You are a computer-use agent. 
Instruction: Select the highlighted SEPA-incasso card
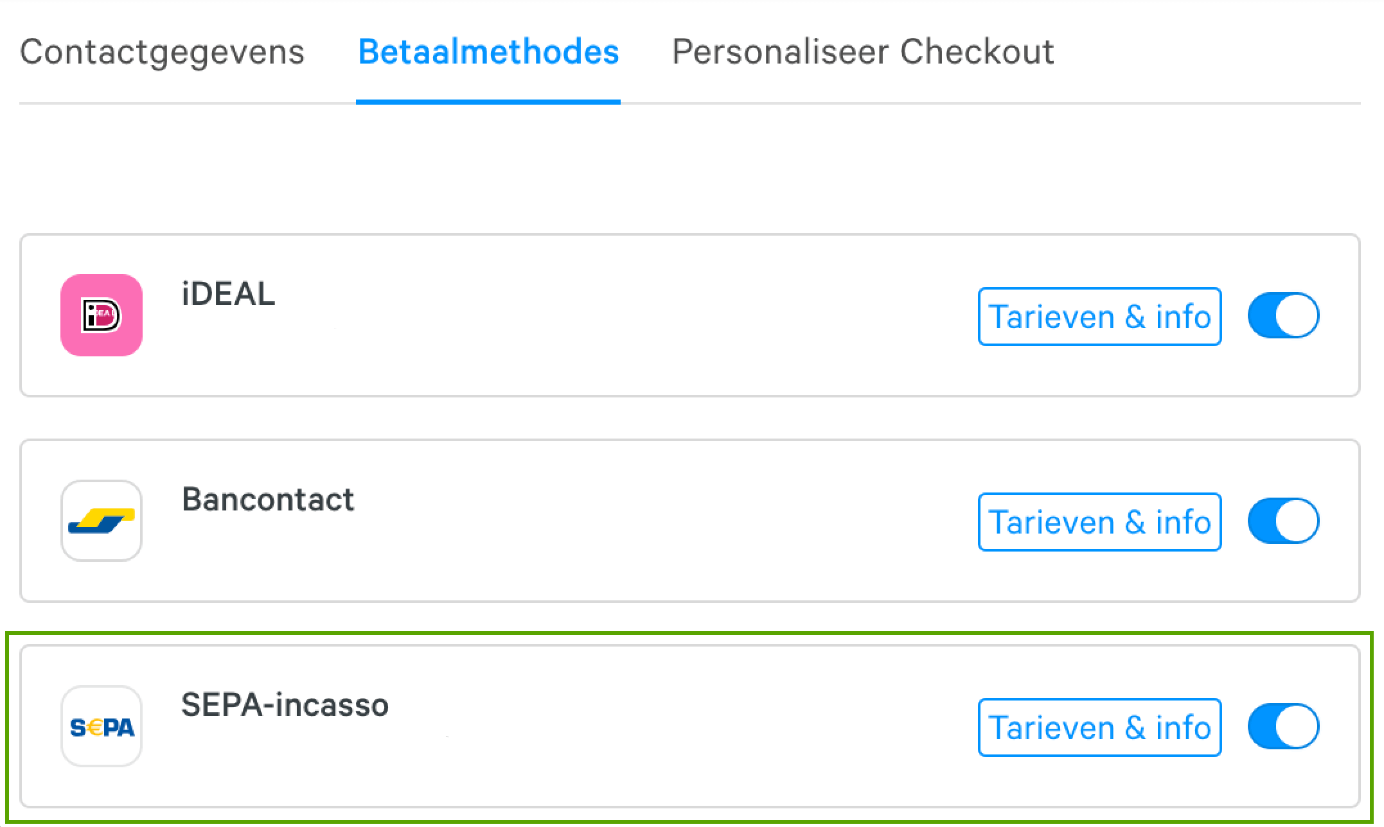(689, 726)
